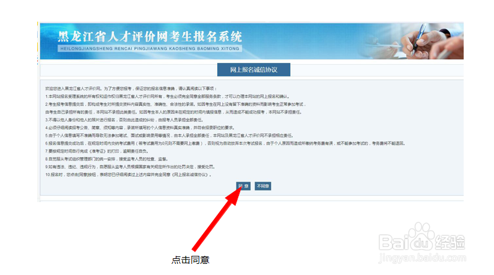The height and width of the screenshot is (275, 494).
Task: Select clause 1 beginning 本网站报名受理系统
Action: (x=167, y=96)
